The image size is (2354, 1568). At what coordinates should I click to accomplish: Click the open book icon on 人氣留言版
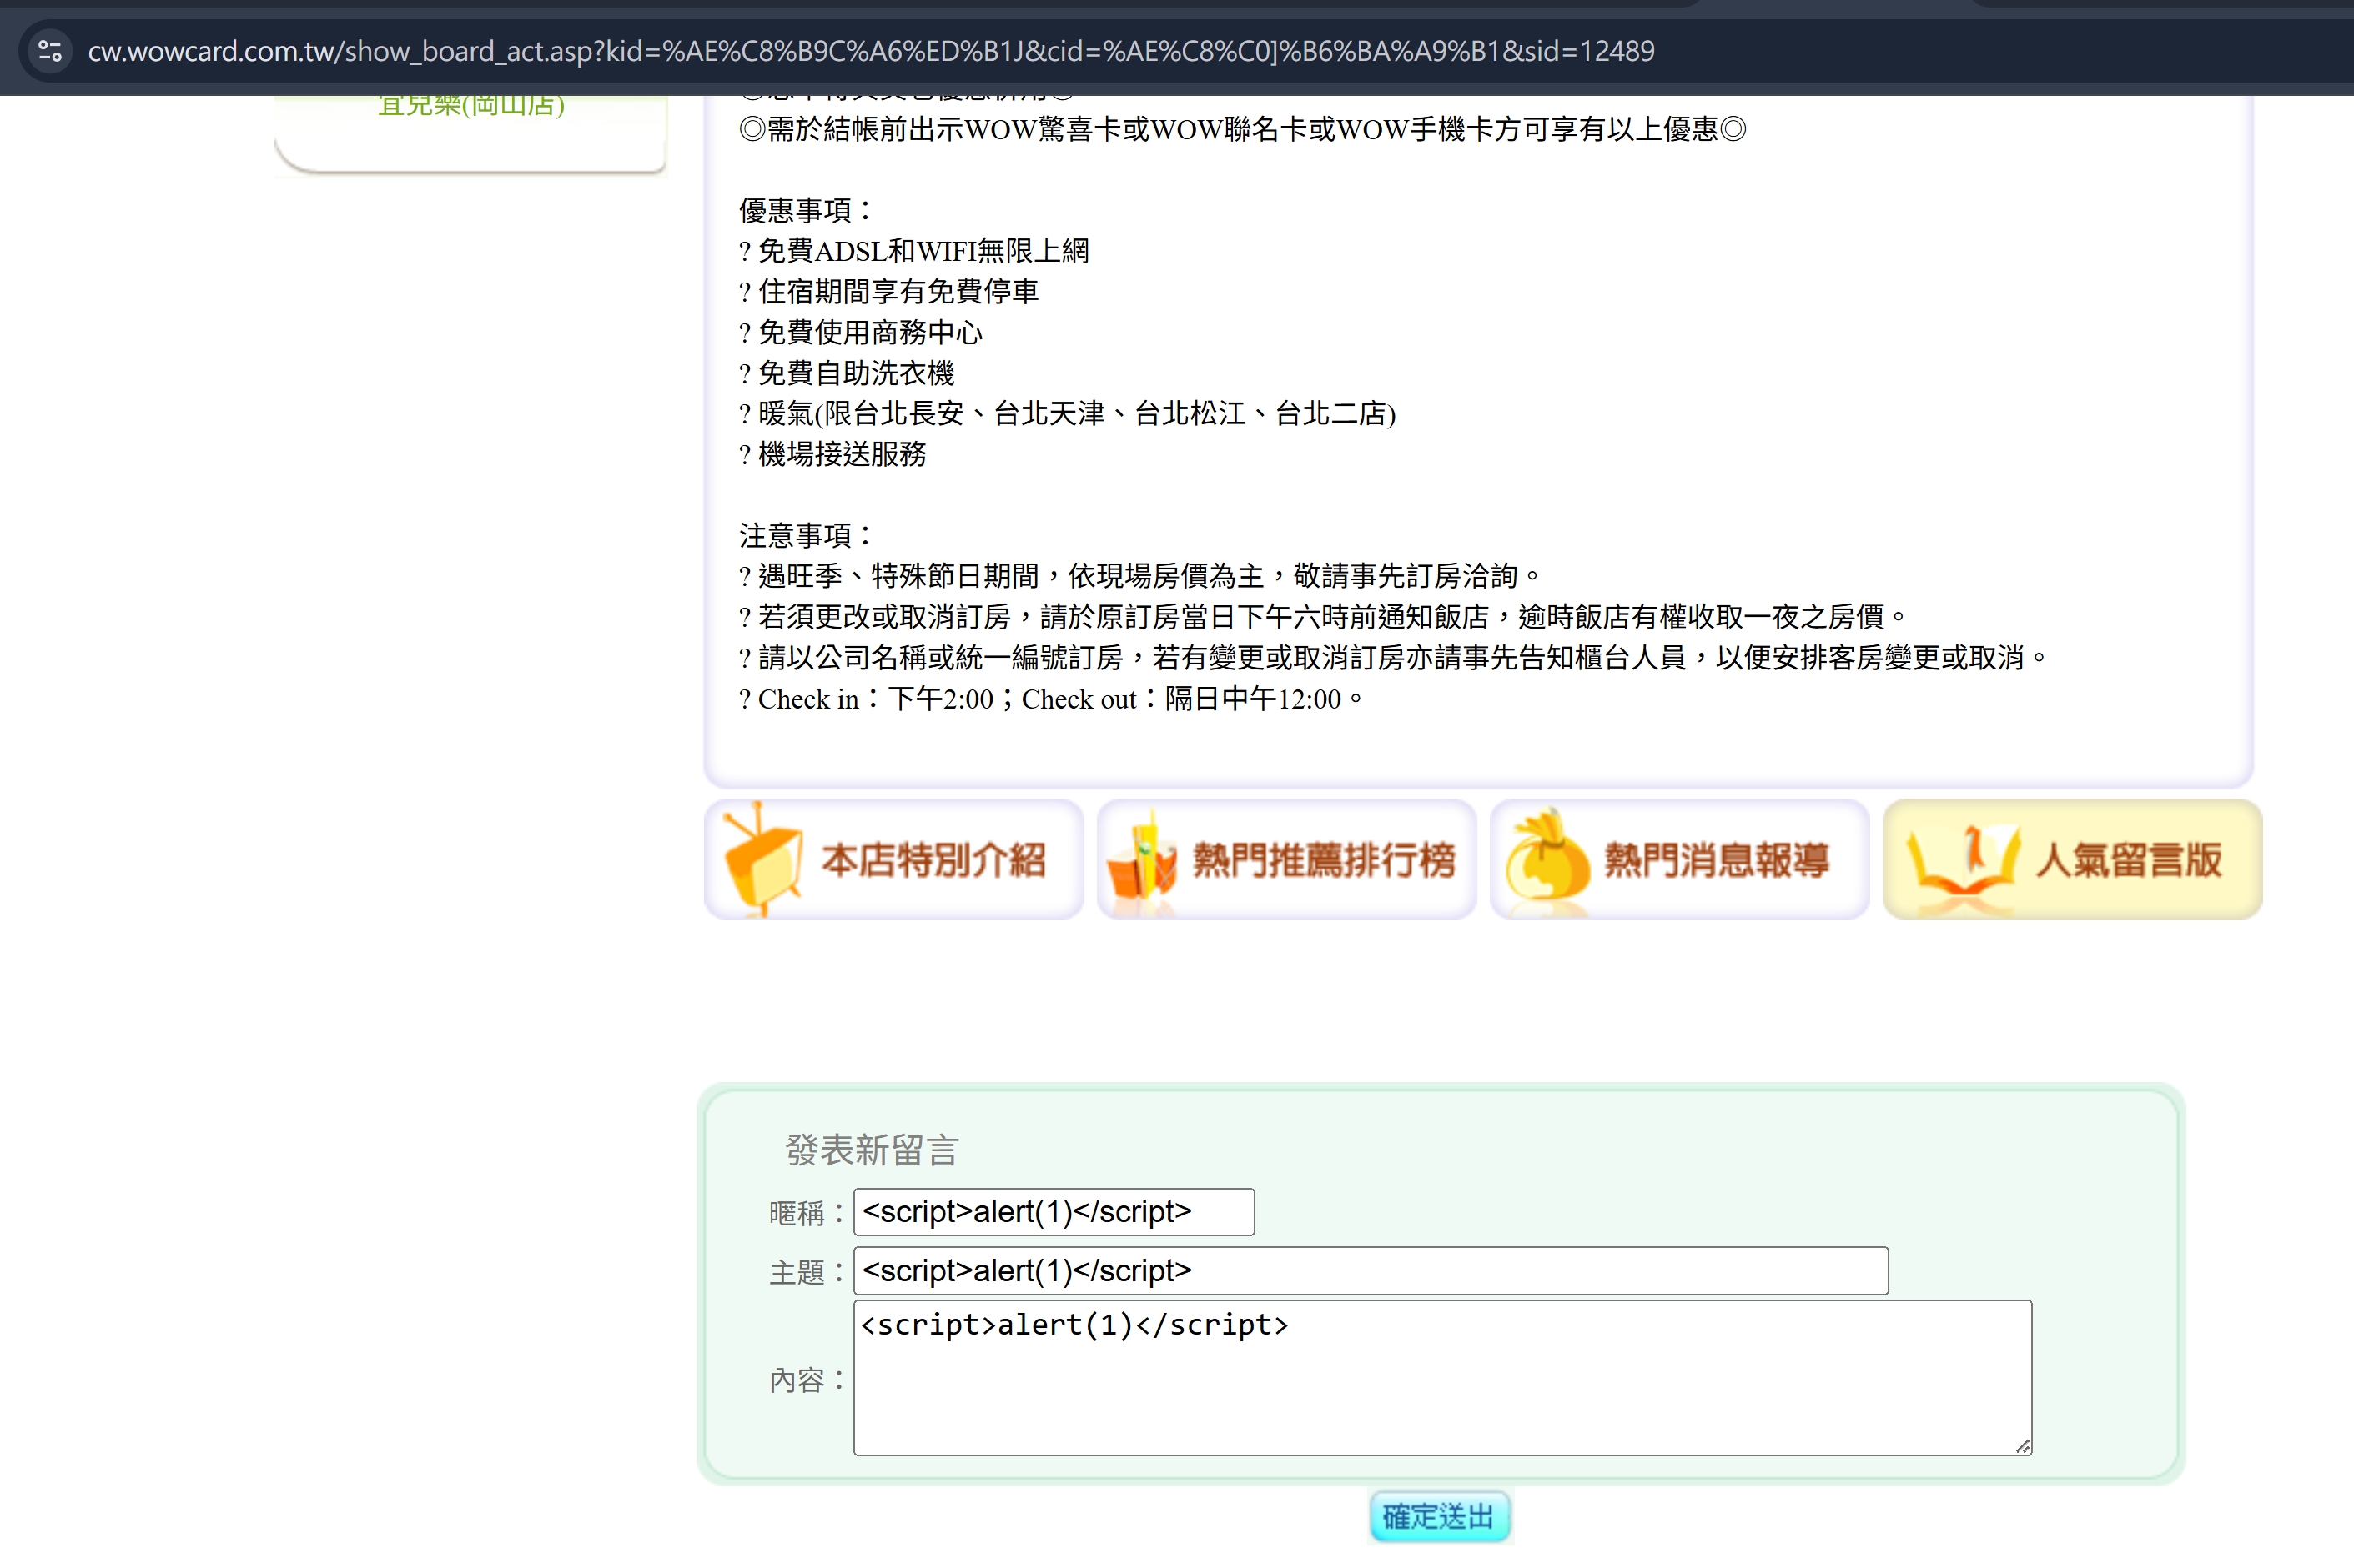1963,867
